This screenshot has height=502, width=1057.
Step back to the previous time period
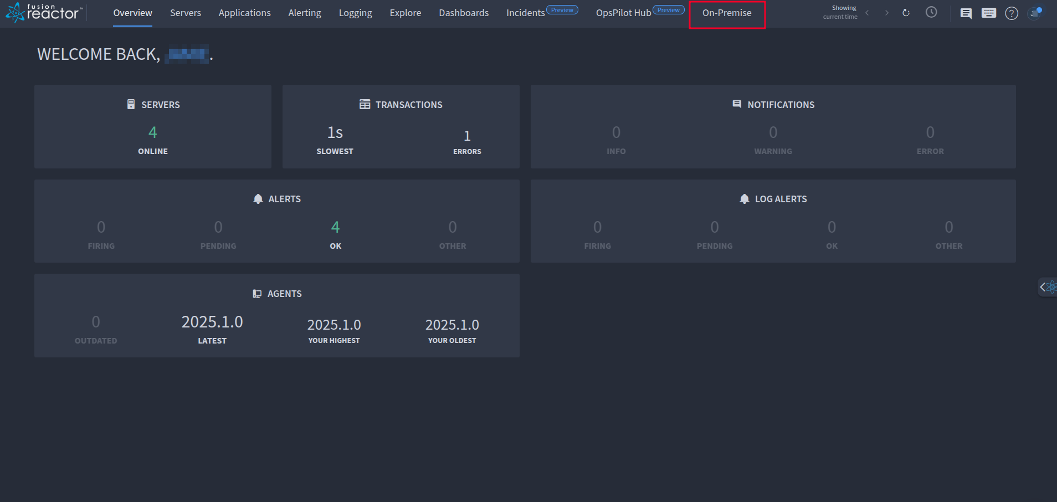click(868, 12)
